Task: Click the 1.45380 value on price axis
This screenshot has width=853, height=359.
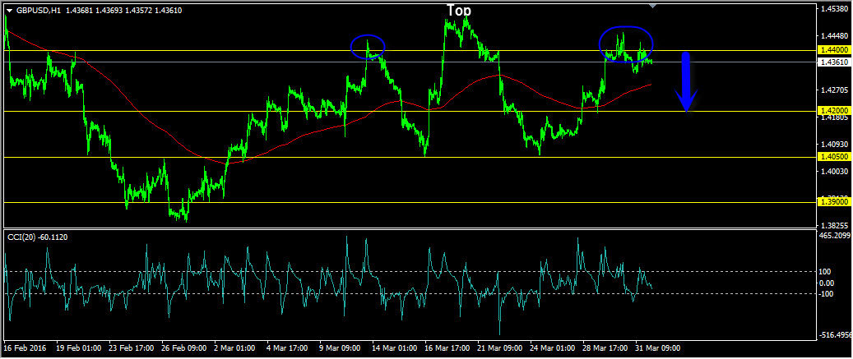Action: 835,9
